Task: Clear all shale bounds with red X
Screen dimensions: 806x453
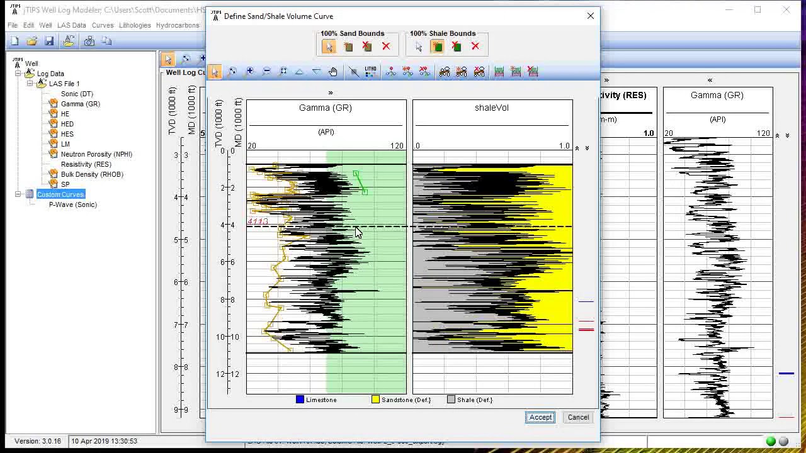Action: [x=475, y=47]
